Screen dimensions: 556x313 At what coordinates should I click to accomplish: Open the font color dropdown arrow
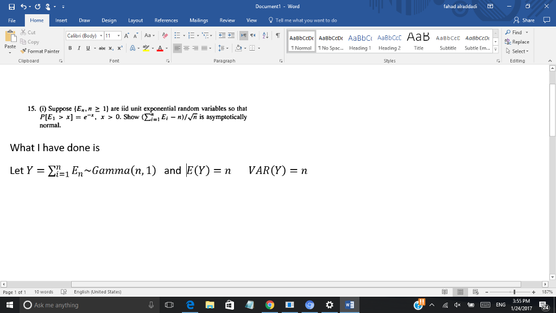[x=167, y=48]
